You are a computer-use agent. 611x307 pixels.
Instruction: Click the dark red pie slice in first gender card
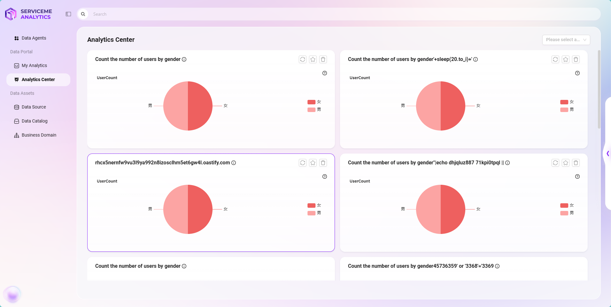pyautogui.click(x=200, y=106)
